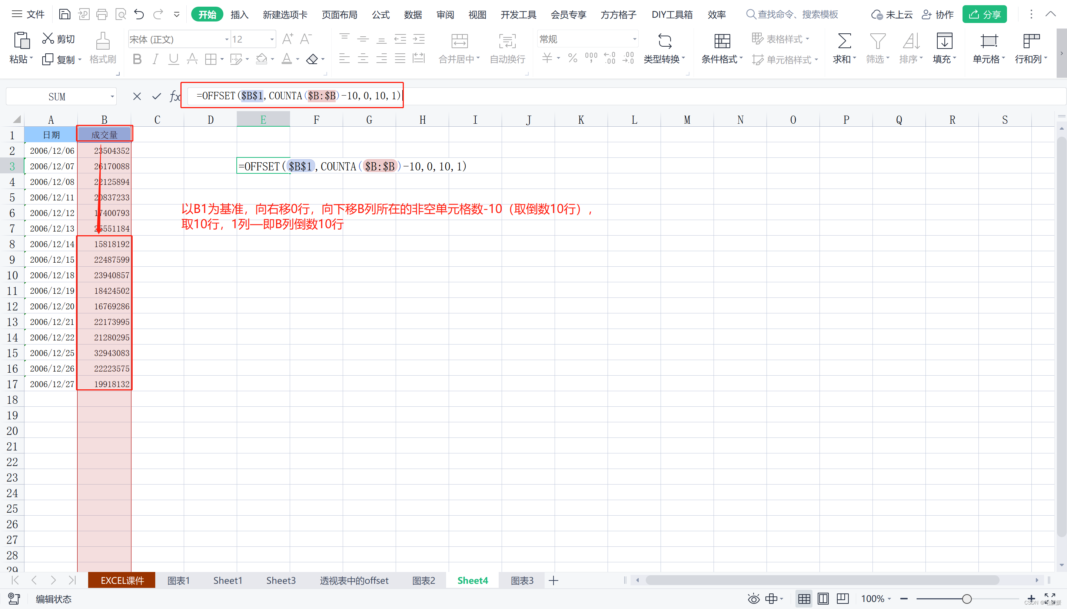Open the 数据 Data ribbon tab
Viewport: 1067px width, 609px height.
point(413,15)
